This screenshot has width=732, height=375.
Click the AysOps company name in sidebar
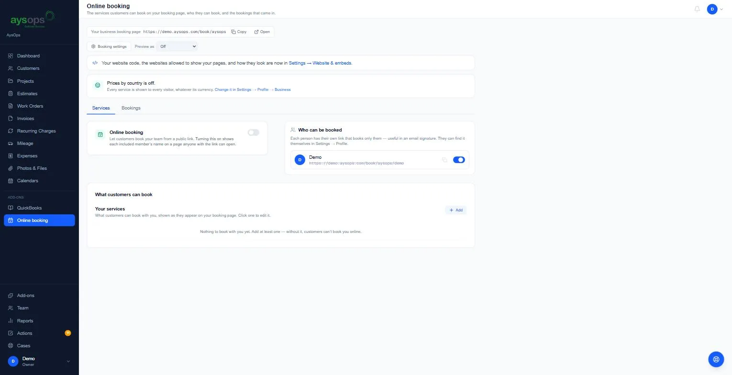click(13, 35)
